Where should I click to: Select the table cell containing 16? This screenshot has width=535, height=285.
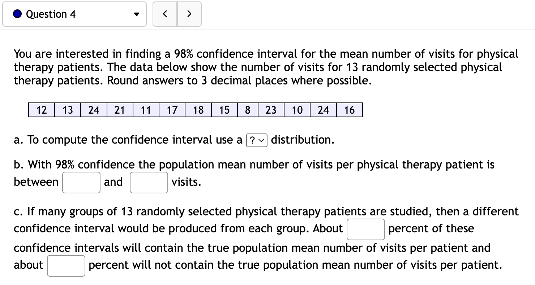click(349, 110)
